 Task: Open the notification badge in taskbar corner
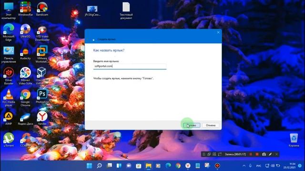[300, 166]
